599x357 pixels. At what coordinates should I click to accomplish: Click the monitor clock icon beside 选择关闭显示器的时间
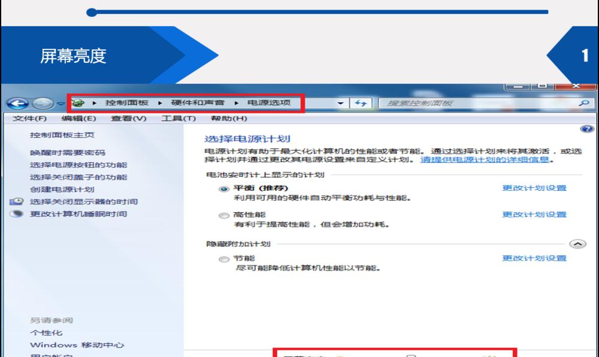pos(16,202)
